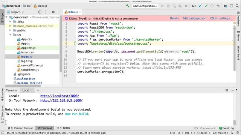Open the ESLint settings link
Screen dimensions: 241x135
click(221, 18)
